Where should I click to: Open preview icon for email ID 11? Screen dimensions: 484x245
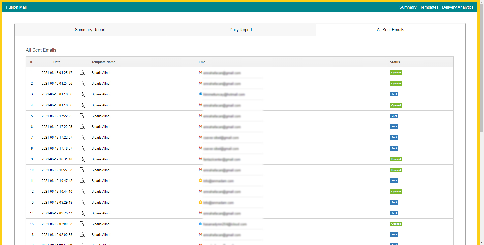[82, 181]
